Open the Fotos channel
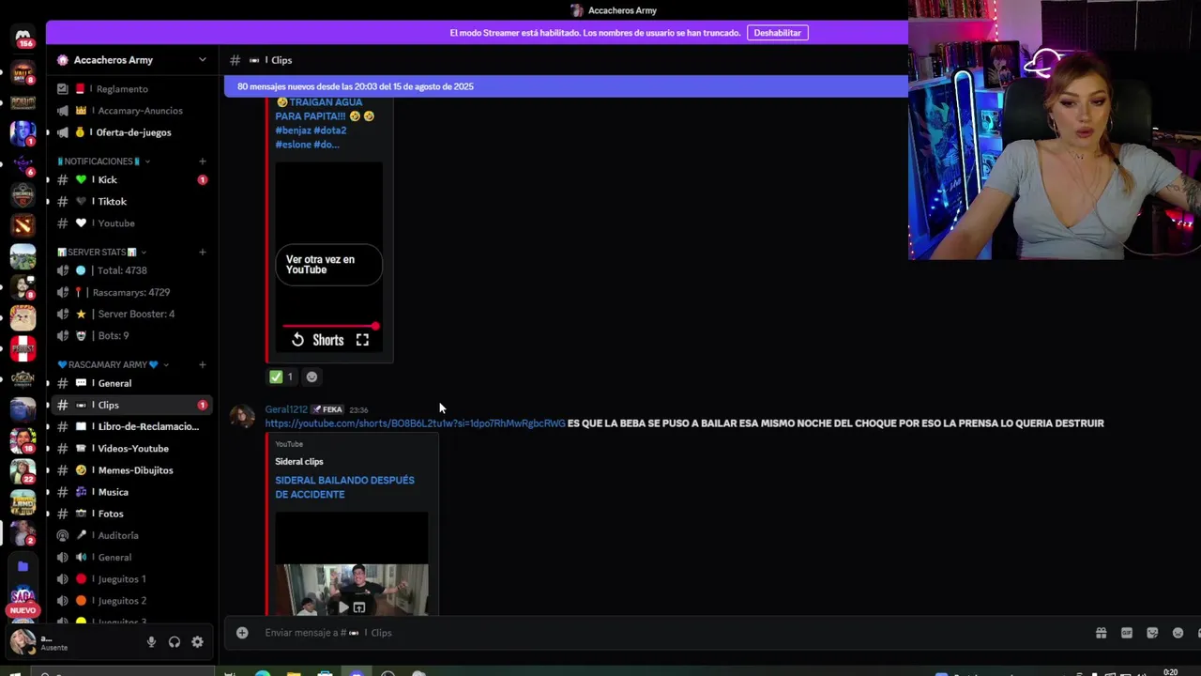The image size is (1201, 676). pos(132,514)
